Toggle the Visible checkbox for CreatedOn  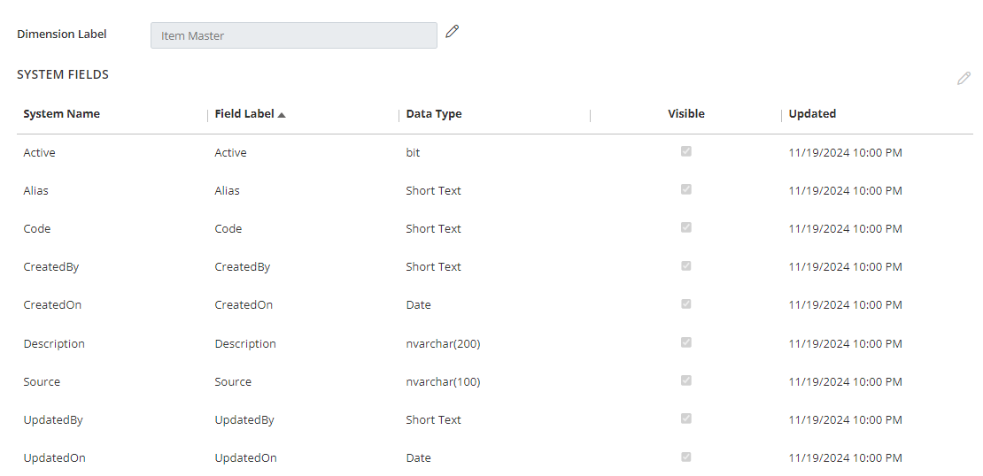(686, 303)
